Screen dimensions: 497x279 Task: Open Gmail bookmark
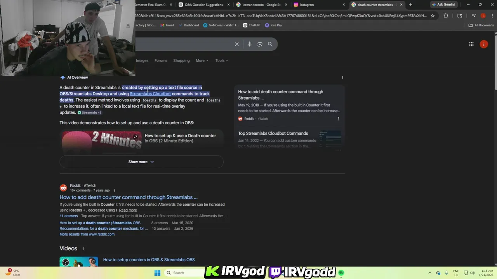[167, 25]
